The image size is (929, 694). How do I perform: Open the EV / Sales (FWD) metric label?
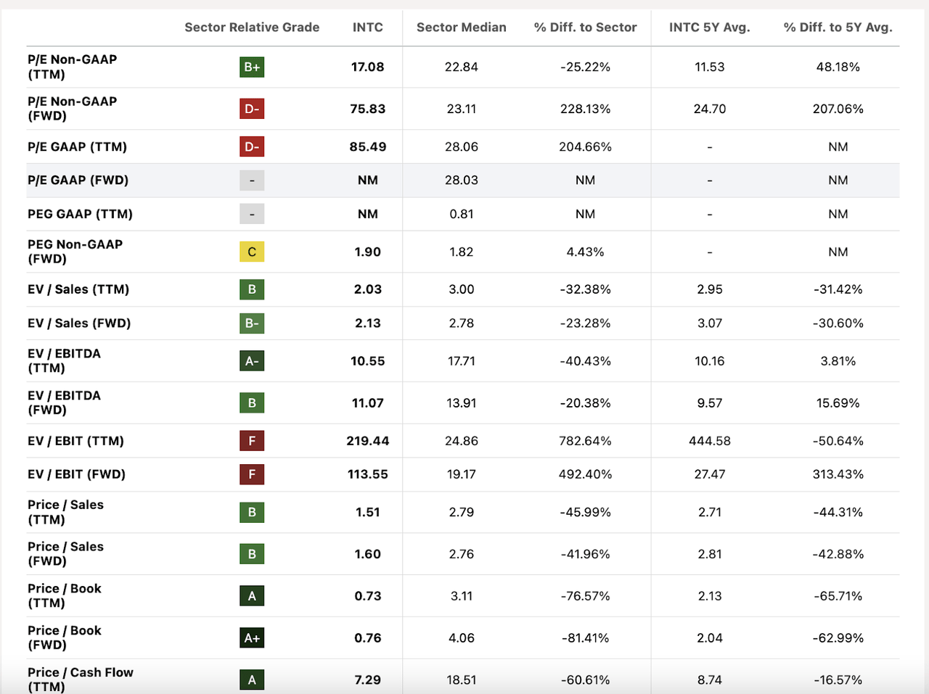tap(79, 323)
